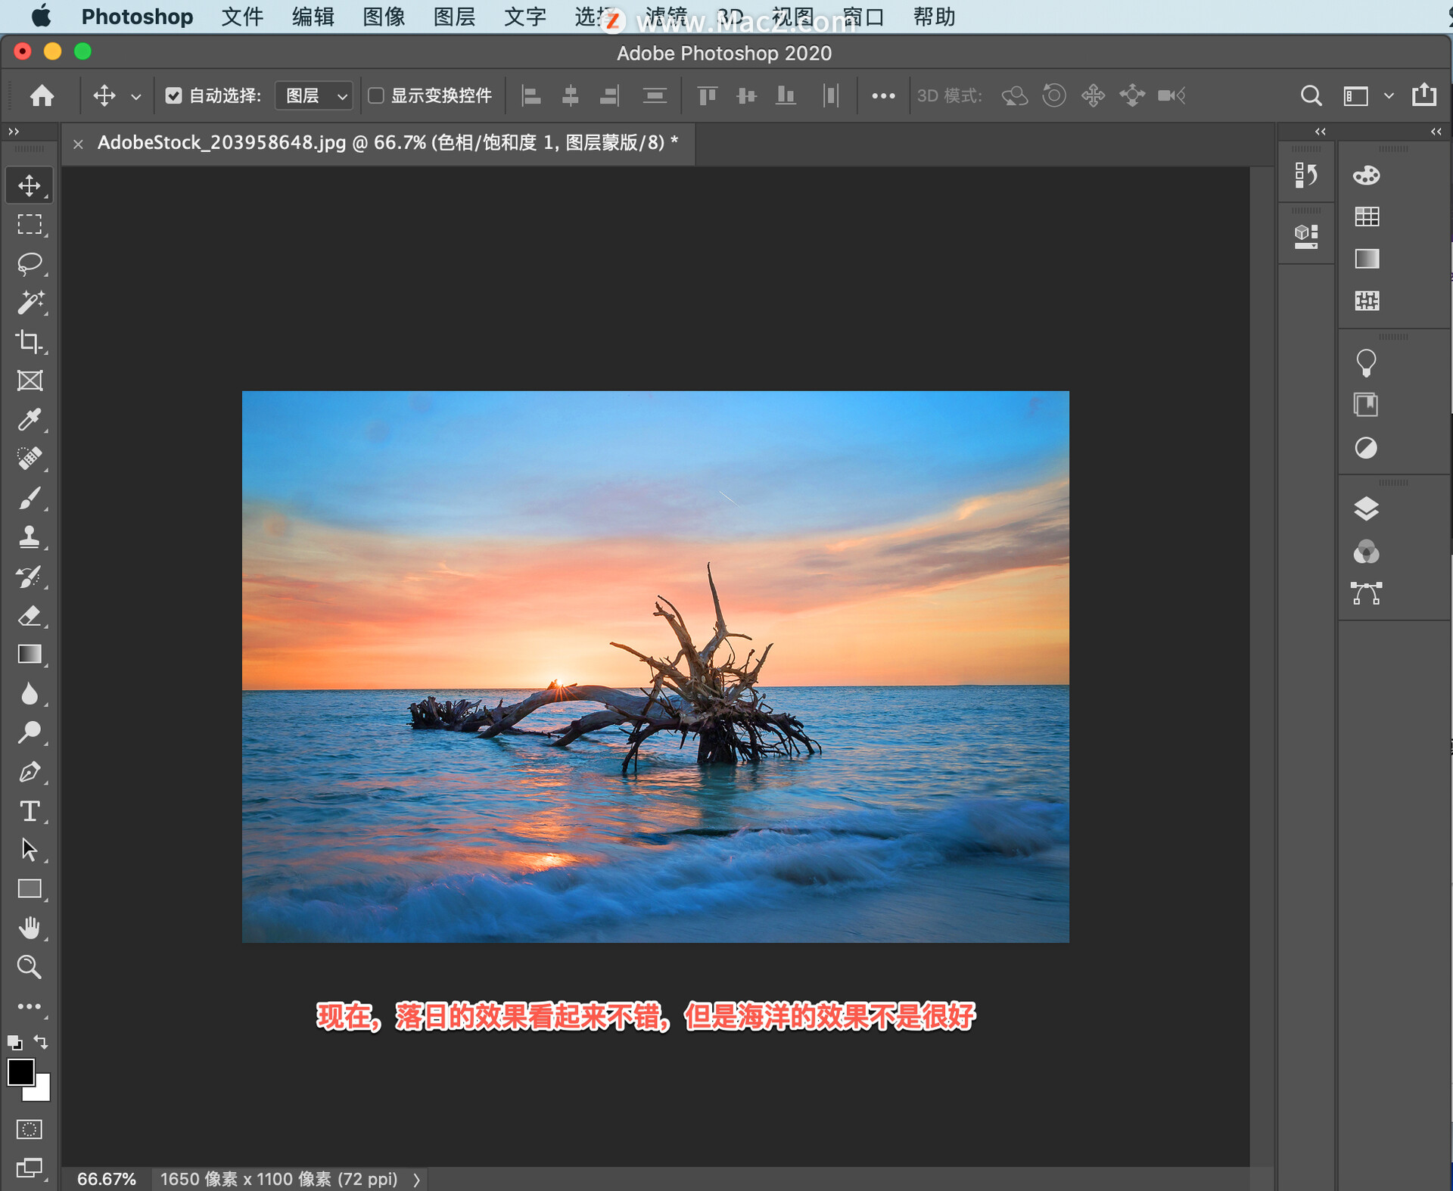Select the Horizontal Type tool
1453x1191 pixels.
[30, 811]
